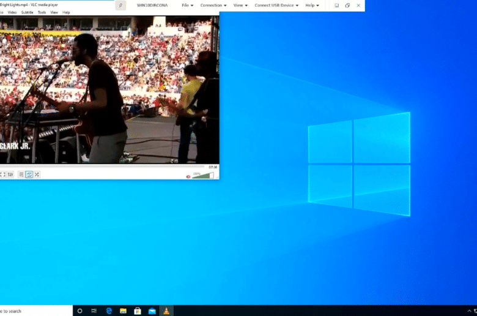The image size is (477, 316).
Task: Click the 07:36 time display
Action: (213, 167)
